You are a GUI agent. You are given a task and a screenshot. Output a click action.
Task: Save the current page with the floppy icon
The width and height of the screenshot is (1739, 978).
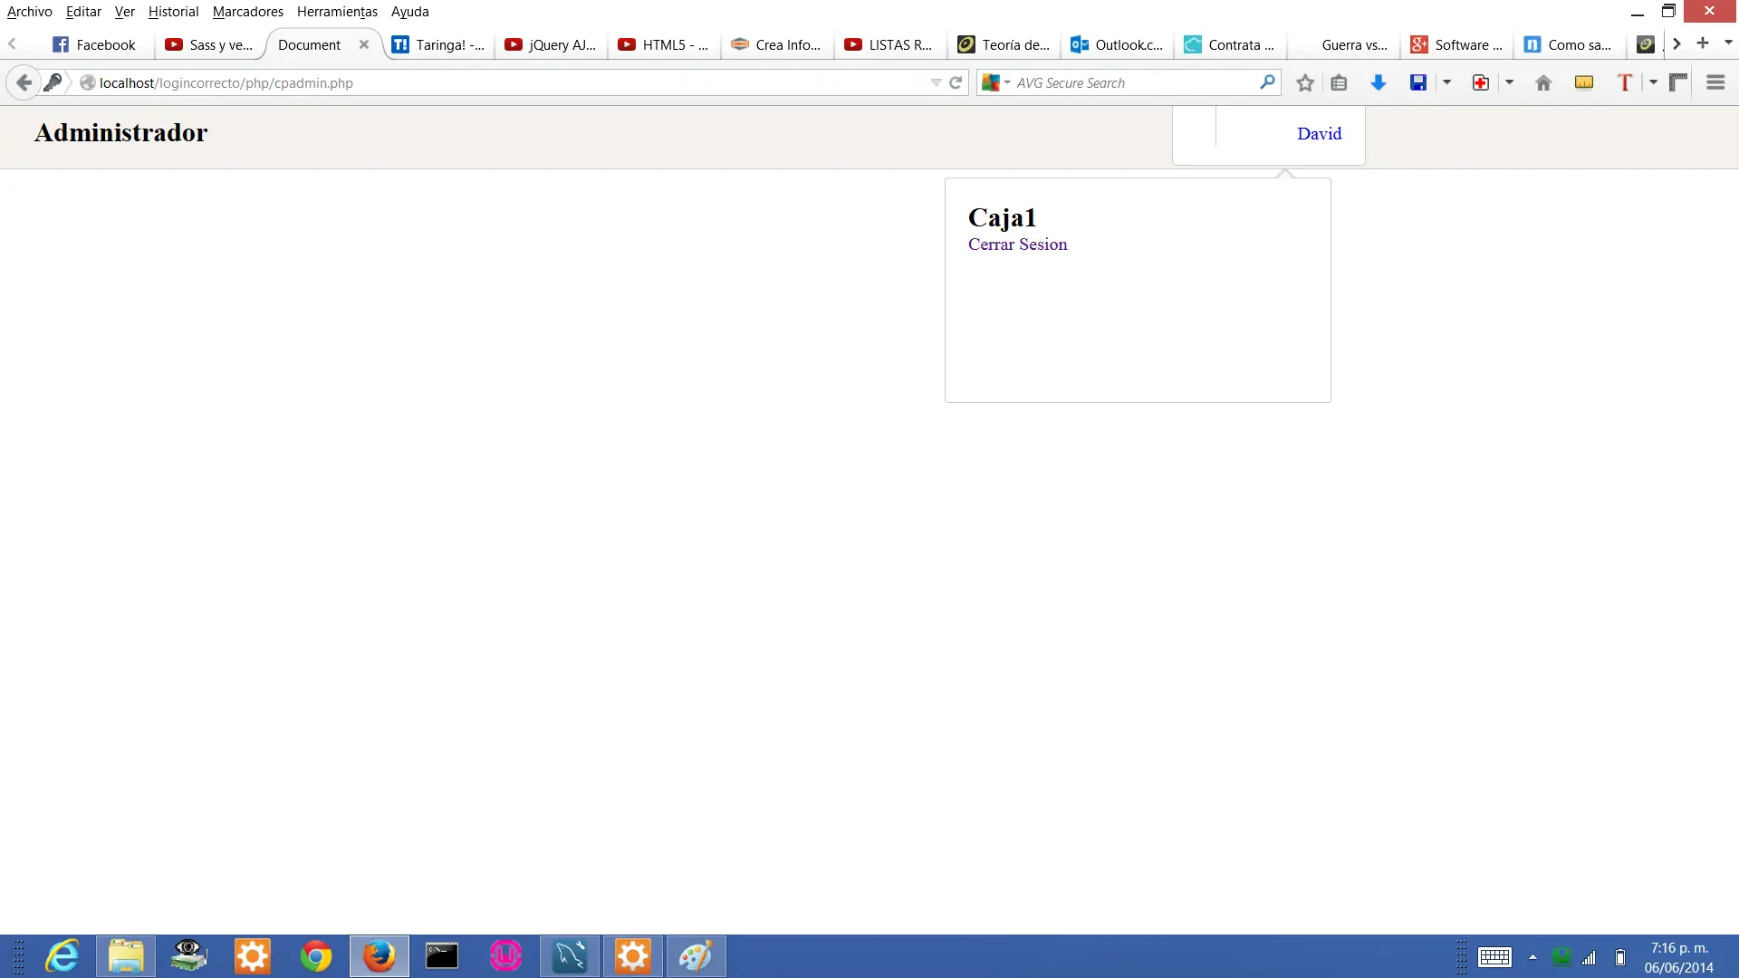1417,82
